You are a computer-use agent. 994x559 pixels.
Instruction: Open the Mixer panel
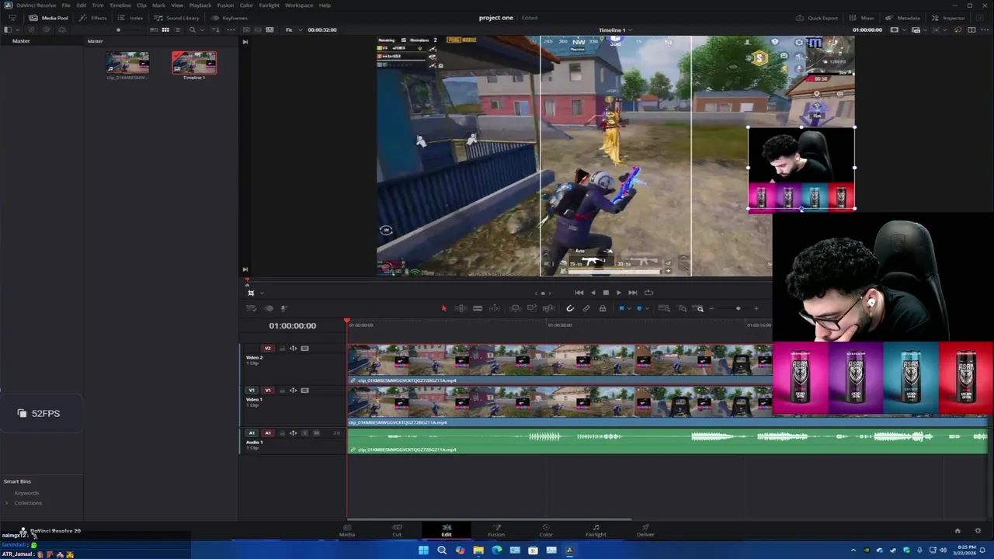coord(862,18)
